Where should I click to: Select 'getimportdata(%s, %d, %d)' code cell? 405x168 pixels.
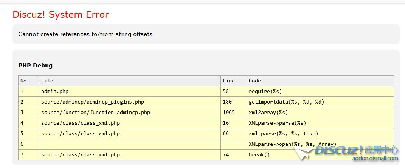pyautogui.click(x=320, y=102)
